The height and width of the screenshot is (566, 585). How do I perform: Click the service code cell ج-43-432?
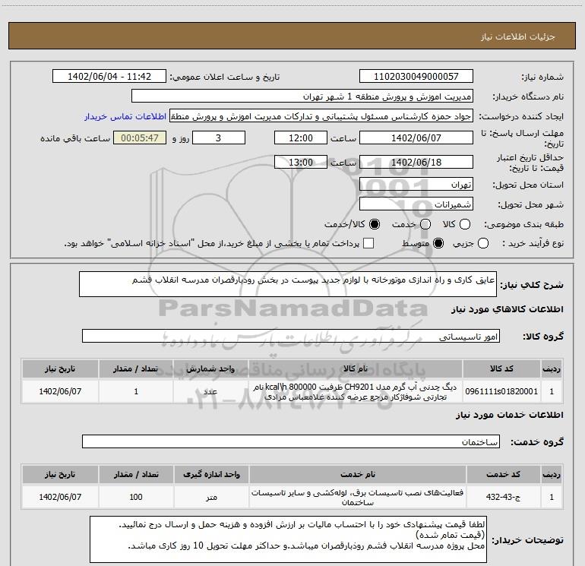pos(503,497)
